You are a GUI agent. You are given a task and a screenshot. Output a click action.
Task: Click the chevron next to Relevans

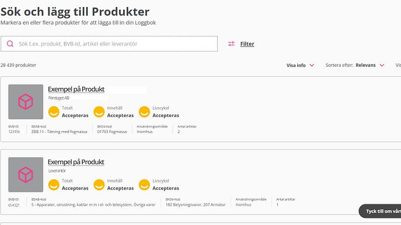[382, 65]
